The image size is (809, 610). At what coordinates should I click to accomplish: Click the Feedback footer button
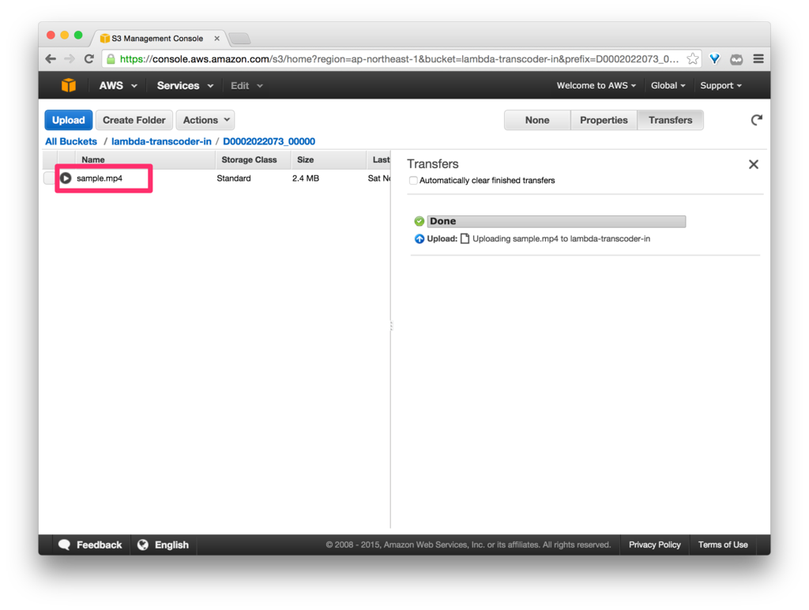click(x=91, y=545)
